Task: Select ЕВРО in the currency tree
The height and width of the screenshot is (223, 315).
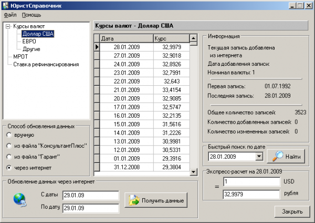Action: tap(29, 42)
